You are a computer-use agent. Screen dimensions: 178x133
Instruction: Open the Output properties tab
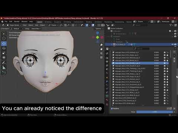(x=107, y=62)
